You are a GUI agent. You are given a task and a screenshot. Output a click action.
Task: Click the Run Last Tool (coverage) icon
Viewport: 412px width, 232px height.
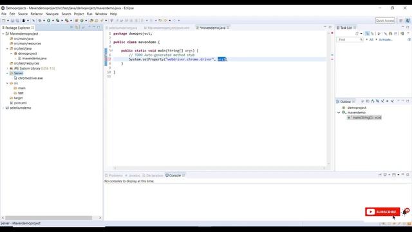pos(57,21)
